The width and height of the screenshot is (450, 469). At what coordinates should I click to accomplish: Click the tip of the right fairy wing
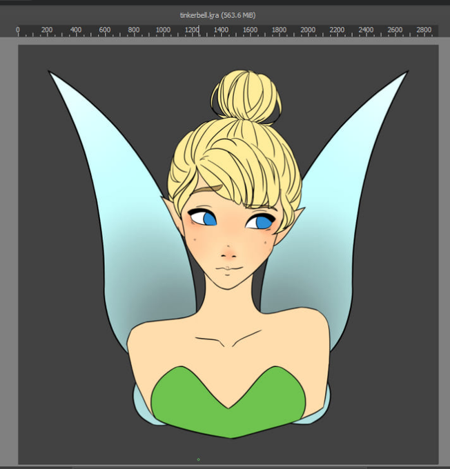[x=404, y=74]
